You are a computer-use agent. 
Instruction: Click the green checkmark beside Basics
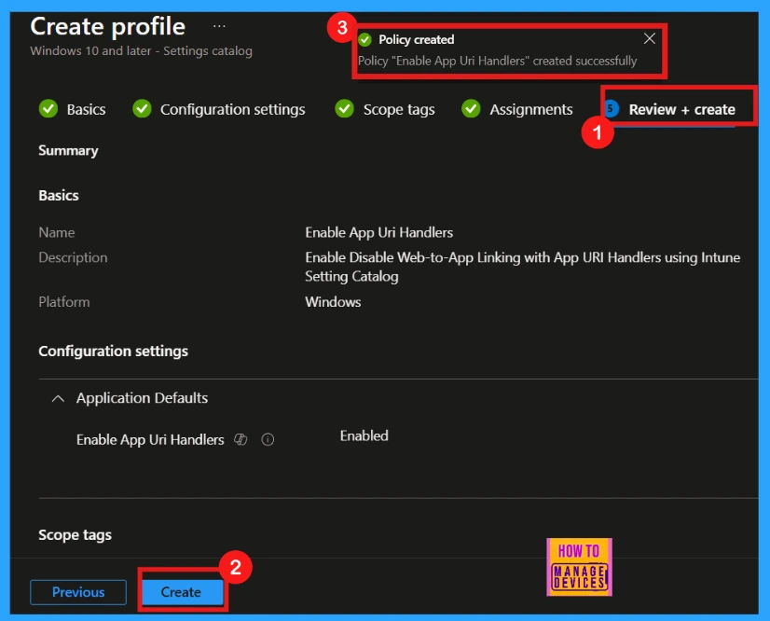[48, 108]
